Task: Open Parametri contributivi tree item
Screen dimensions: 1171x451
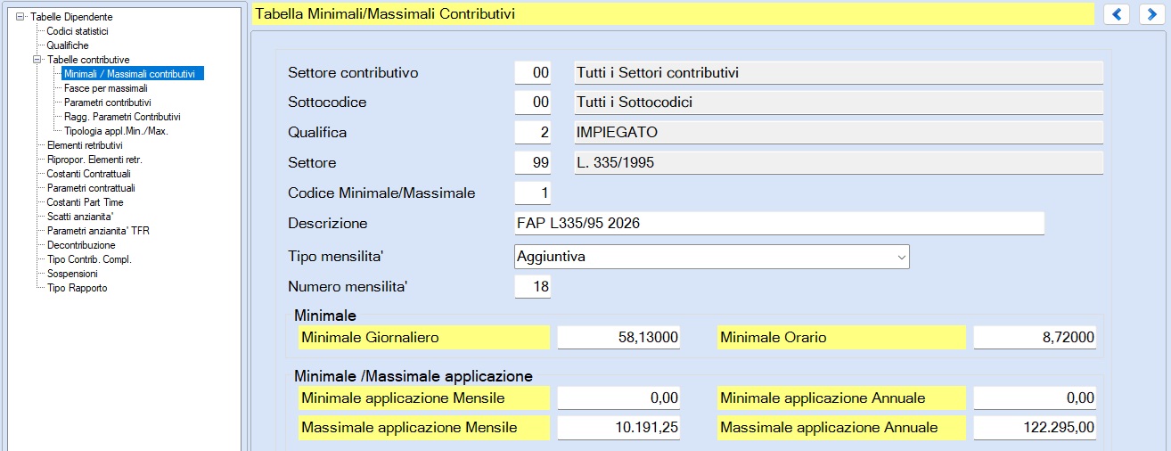Action: [x=107, y=102]
